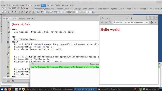The width and height of the screenshot is (162, 91).
Task: Open the Package menu
Action: (50, 5)
